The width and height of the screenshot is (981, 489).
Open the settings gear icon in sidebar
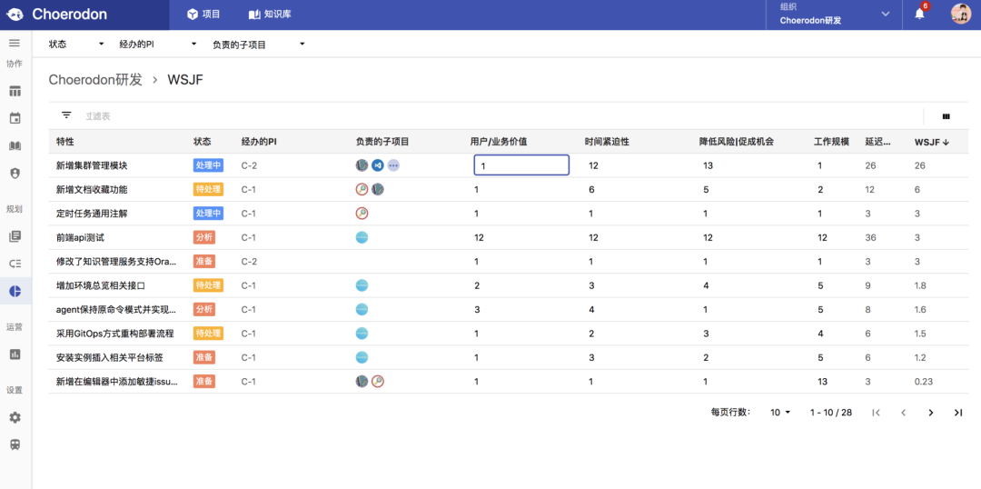point(15,417)
